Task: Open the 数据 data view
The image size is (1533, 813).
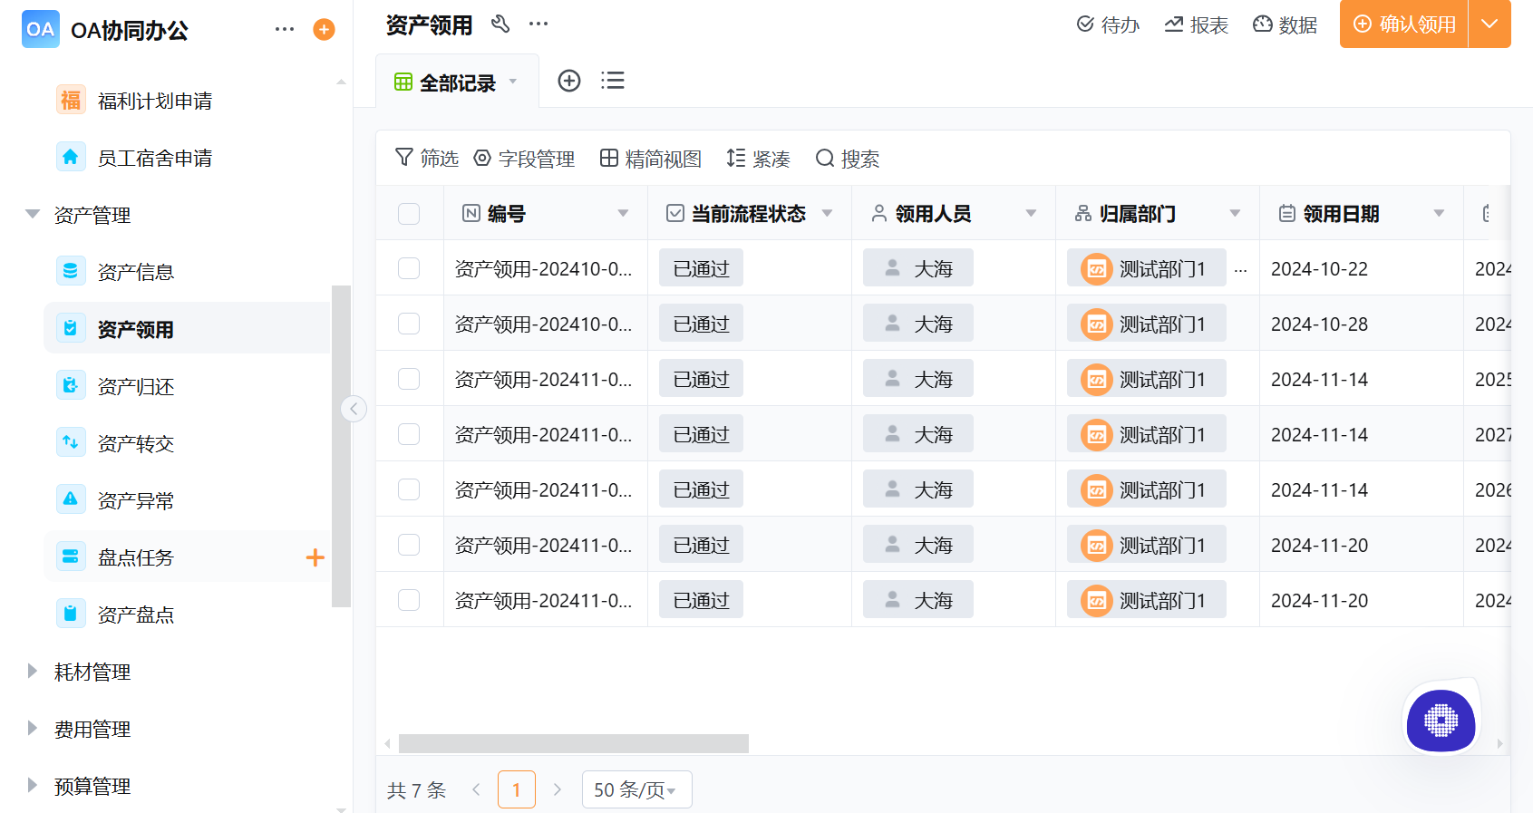Action: point(1285,24)
